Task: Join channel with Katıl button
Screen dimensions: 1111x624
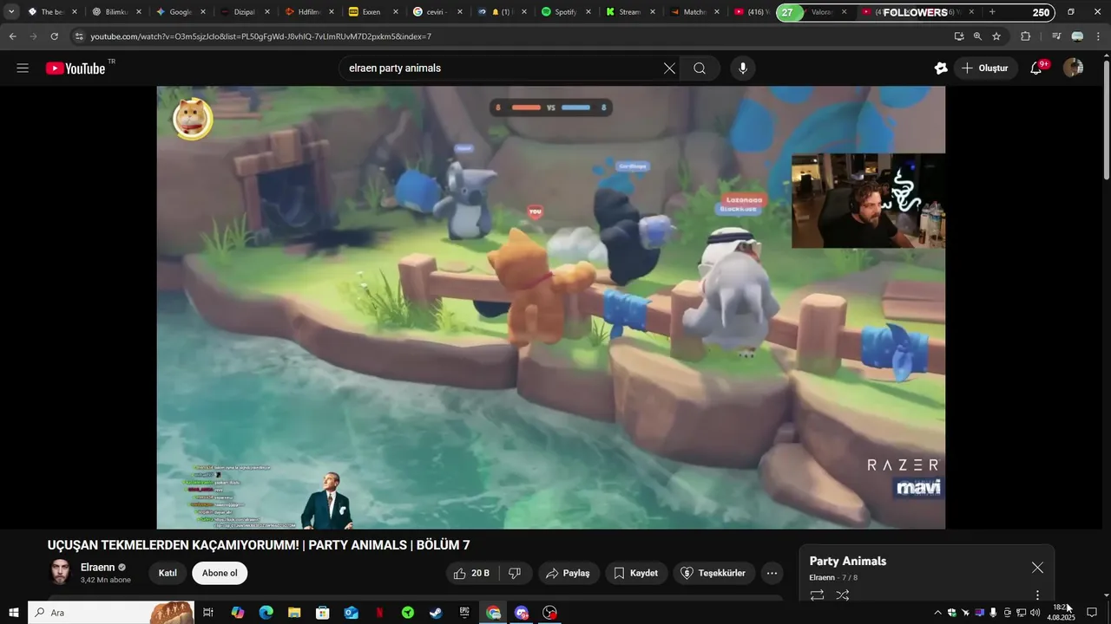Action: 168,573
